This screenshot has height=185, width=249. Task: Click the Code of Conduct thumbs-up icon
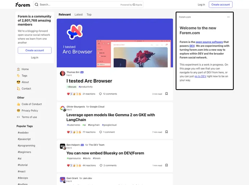(x=18, y=104)
